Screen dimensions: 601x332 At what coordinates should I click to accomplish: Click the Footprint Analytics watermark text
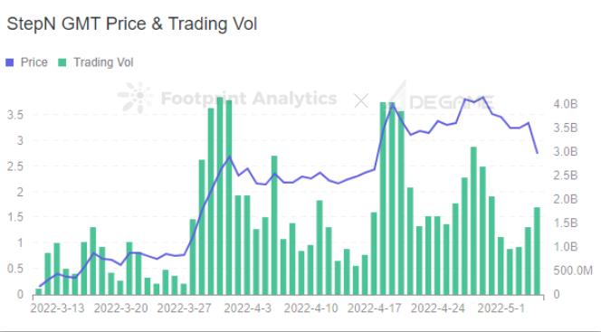[249, 99]
